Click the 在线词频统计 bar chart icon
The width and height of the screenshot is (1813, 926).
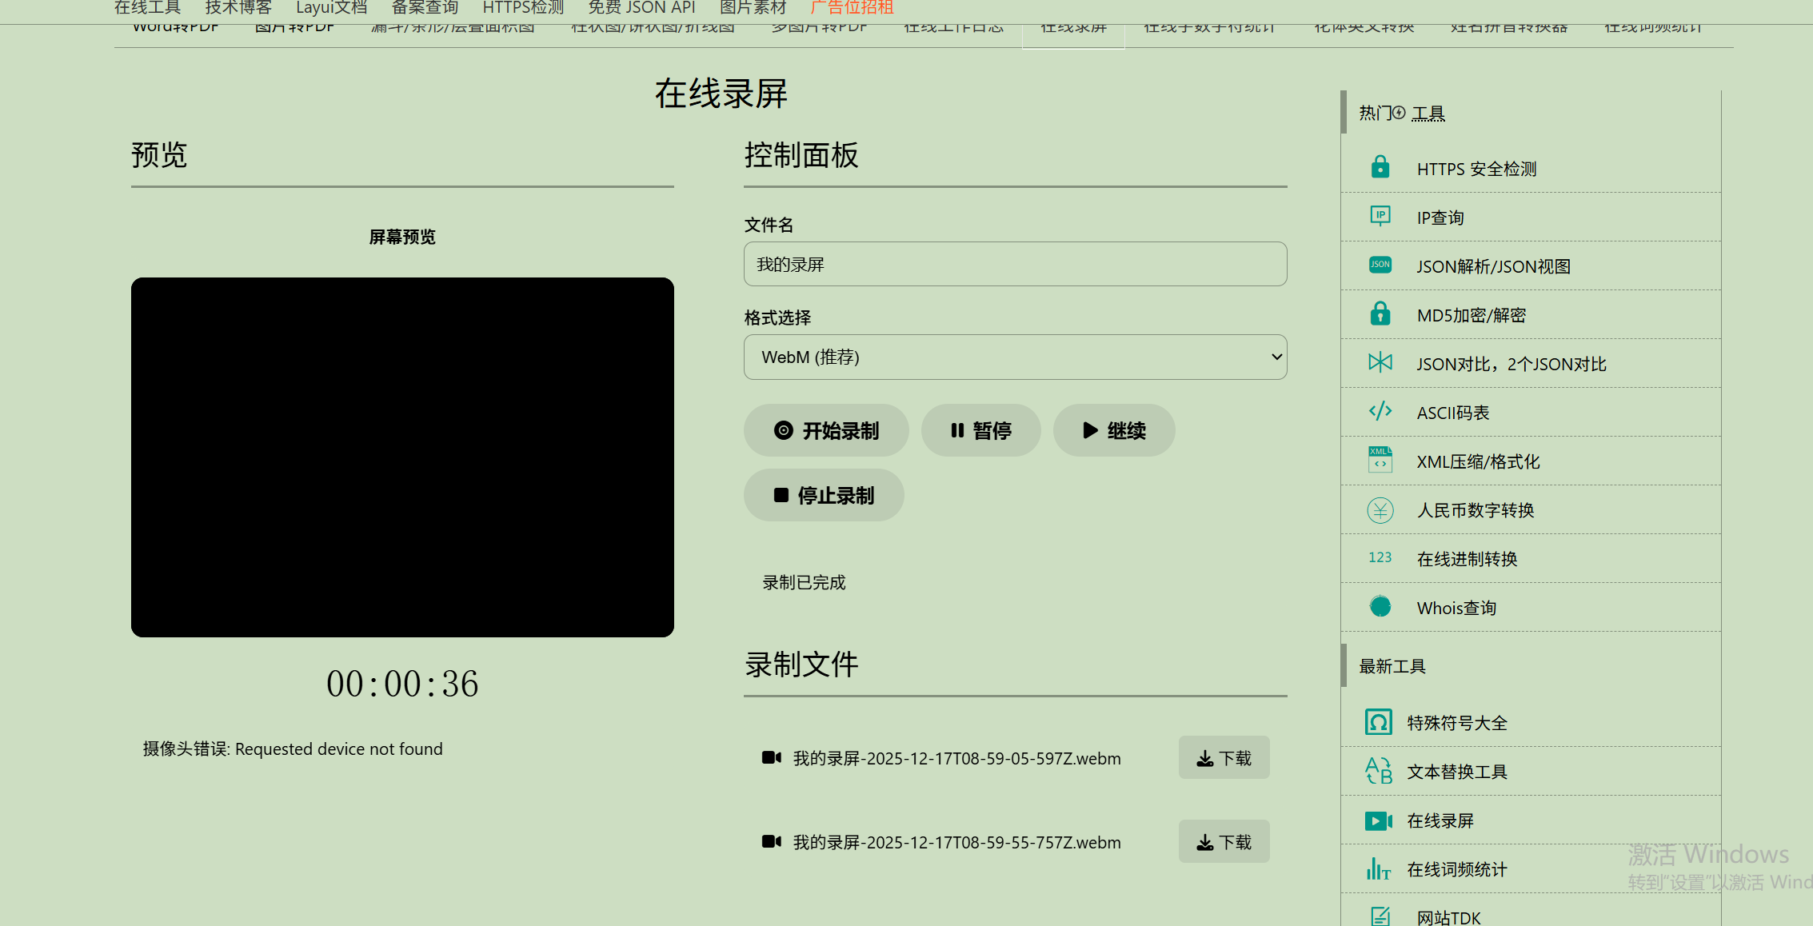tap(1378, 868)
